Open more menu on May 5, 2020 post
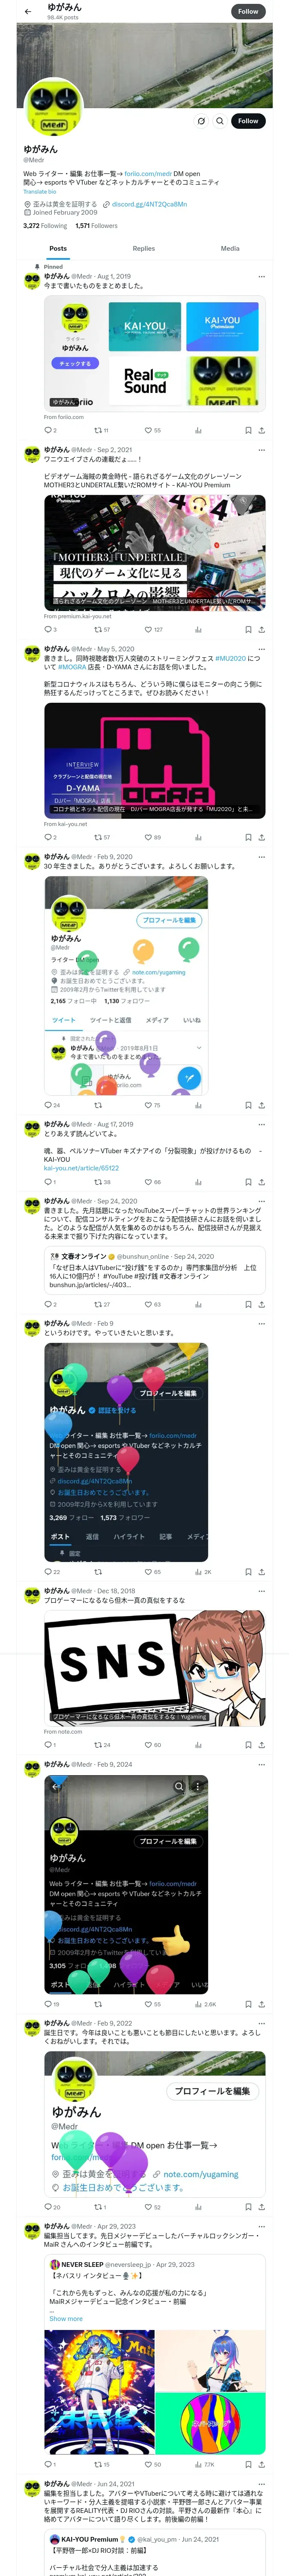 [262, 649]
